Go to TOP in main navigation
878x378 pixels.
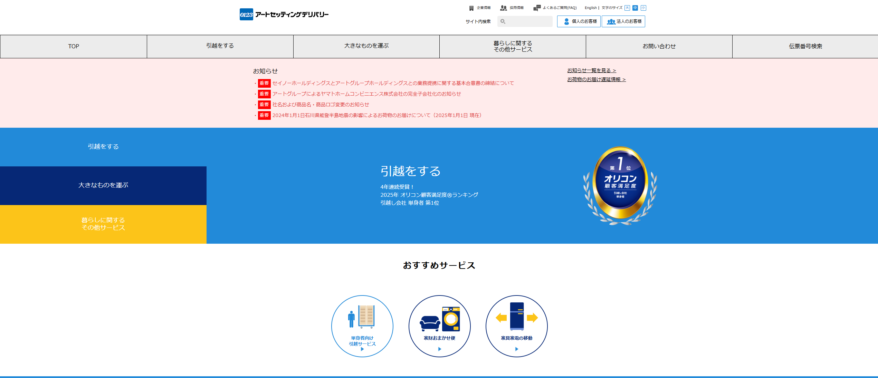point(74,46)
